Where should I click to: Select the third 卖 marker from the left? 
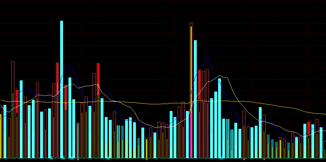[72, 158]
